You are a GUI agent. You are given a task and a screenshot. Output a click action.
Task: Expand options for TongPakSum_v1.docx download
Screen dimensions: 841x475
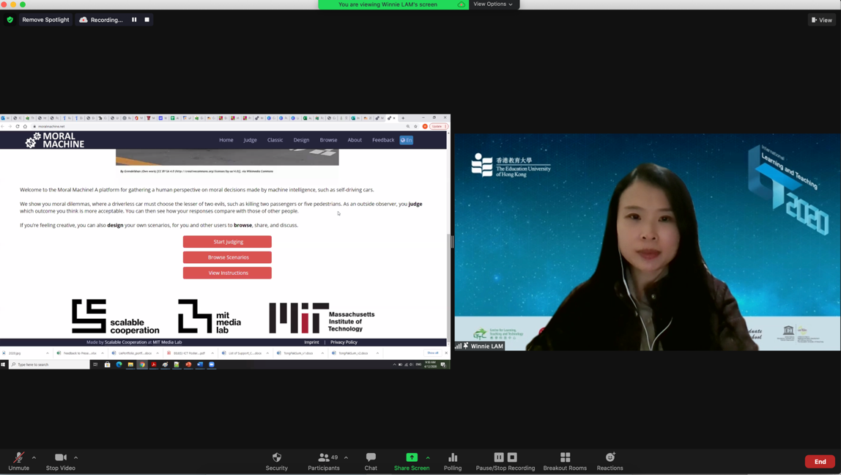pyautogui.click(x=322, y=353)
